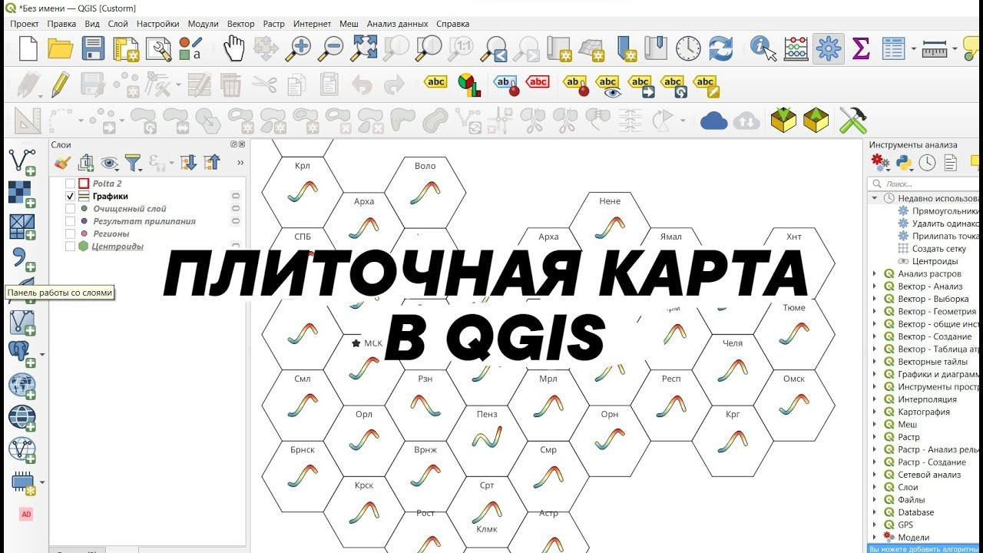Image resolution: width=983 pixels, height=553 pixels.
Task: Toggle editing with yellow pencil icon
Action: click(61, 84)
